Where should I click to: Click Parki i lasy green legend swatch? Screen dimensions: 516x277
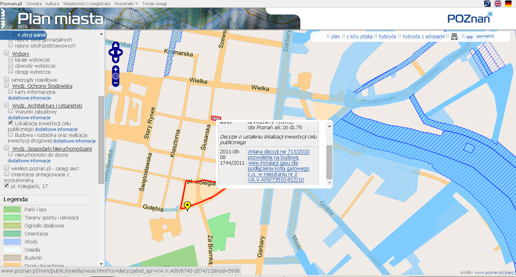12,209
